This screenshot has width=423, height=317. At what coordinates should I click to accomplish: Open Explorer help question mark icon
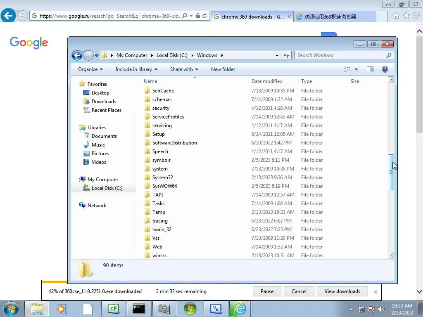385,69
